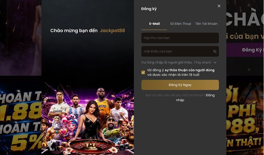
Task: Toggle password visibility eye icon
Action: (215, 51)
